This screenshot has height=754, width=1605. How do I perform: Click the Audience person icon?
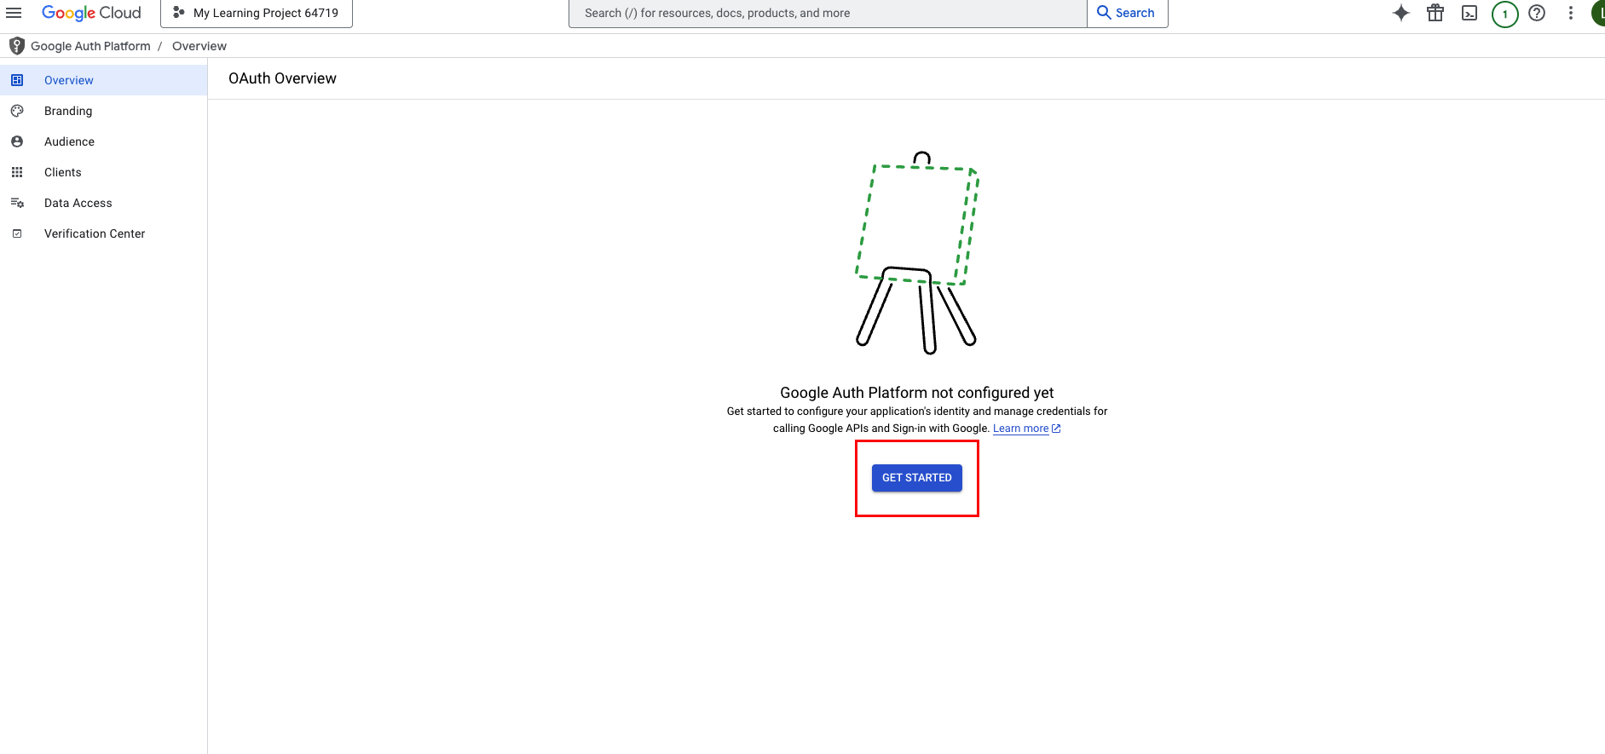click(17, 141)
